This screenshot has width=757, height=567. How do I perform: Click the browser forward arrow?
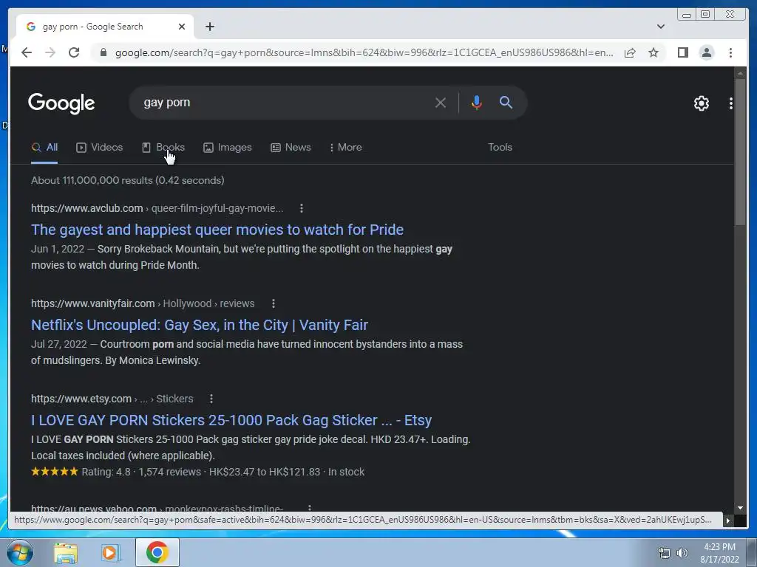click(x=50, y=52)
